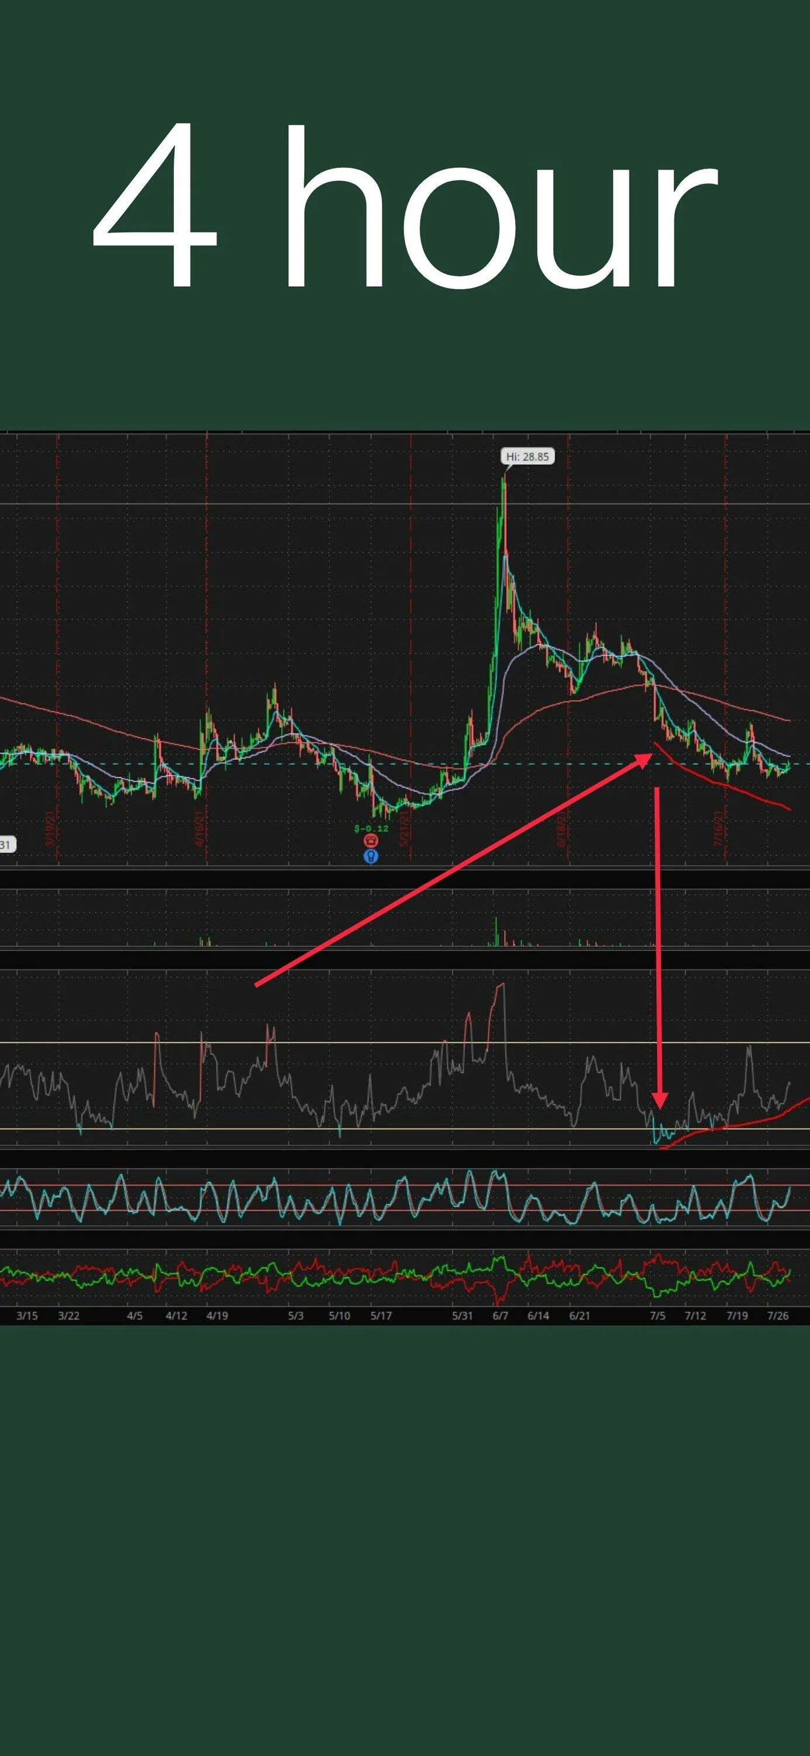Viewport: 810px width, 1756px height.
Task: Click the 5/3 date on time axis
Action: (296, 1316)
